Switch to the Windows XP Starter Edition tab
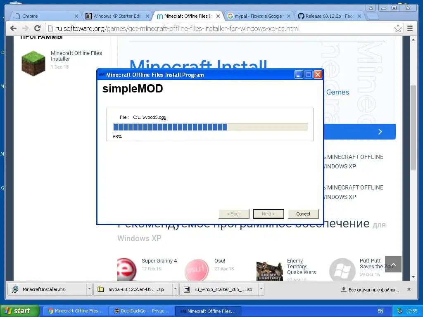Viewport: 423px width, 317px height. pyautogui.click(x=117, y=16)
